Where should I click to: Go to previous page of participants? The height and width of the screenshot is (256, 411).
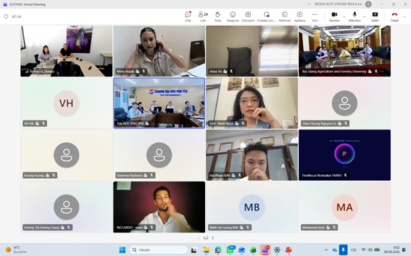(198, 238)
